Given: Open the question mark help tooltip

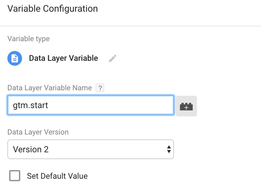Looking at the screenshot, I should [100, 88].
